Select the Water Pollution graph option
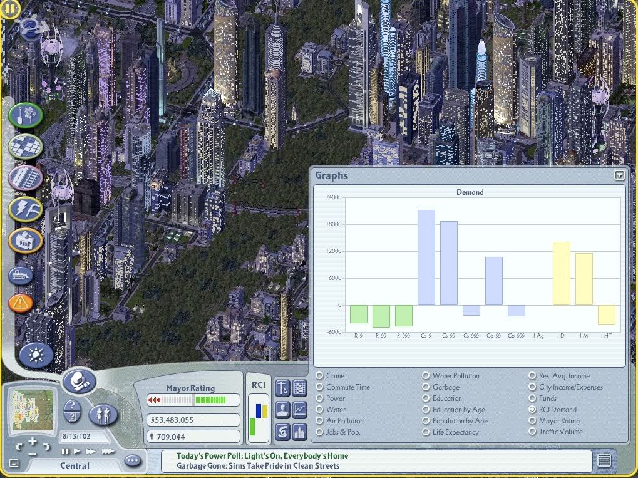The image size is (638, 478). click(426, 375)
